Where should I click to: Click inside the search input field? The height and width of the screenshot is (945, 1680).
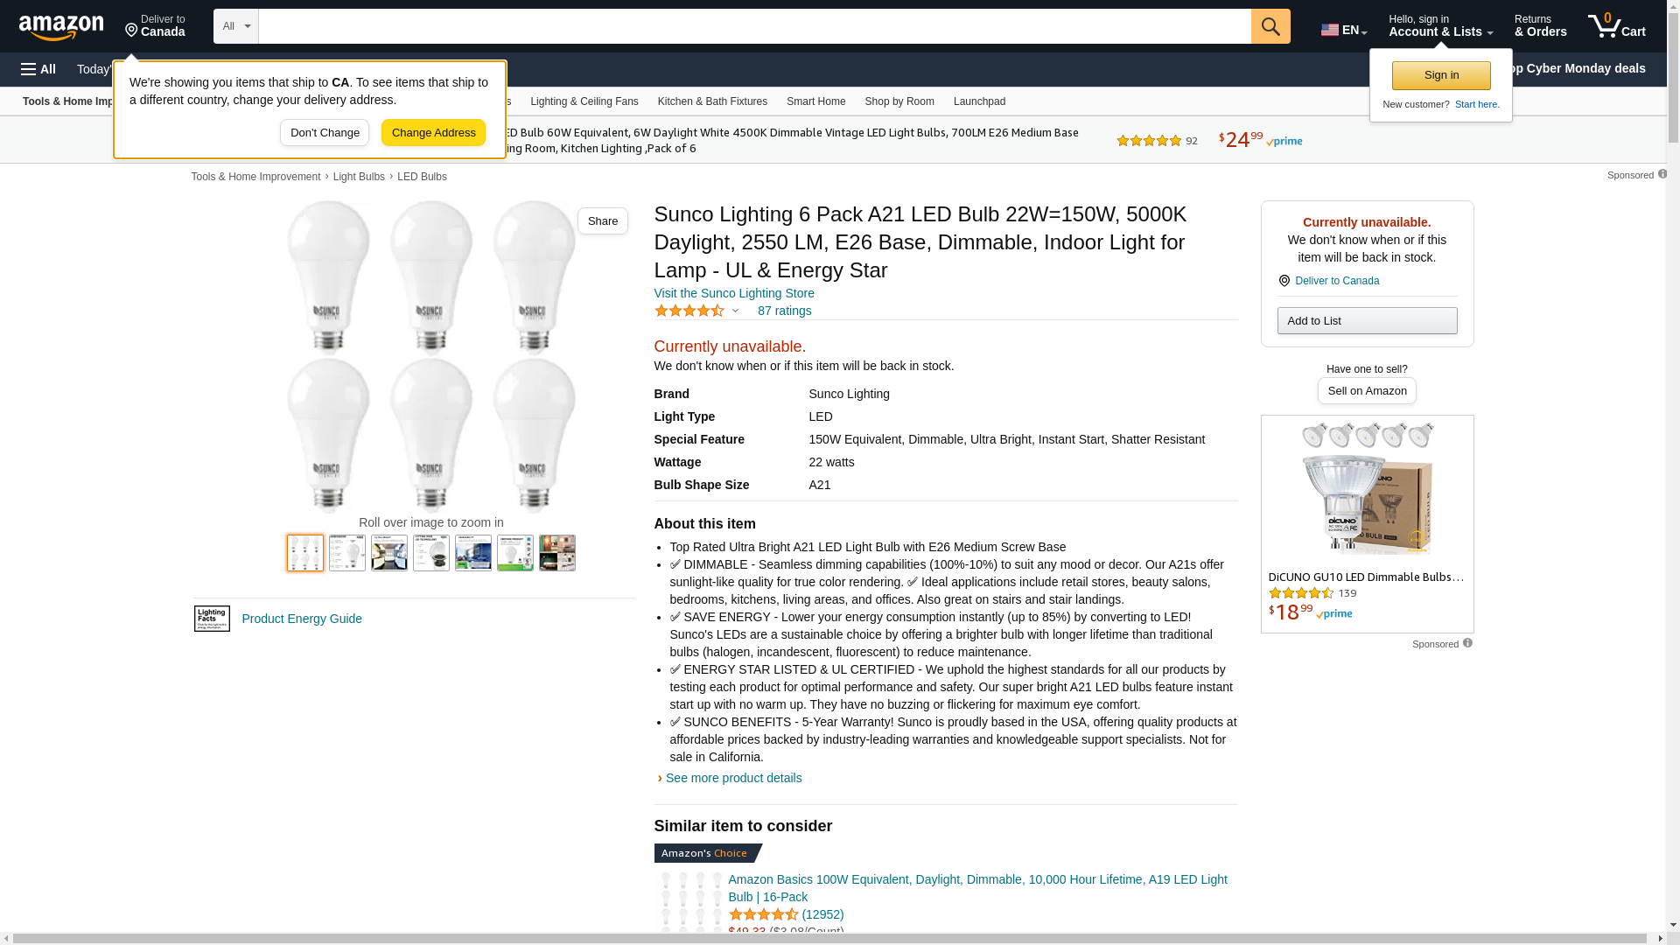[754, 26]
